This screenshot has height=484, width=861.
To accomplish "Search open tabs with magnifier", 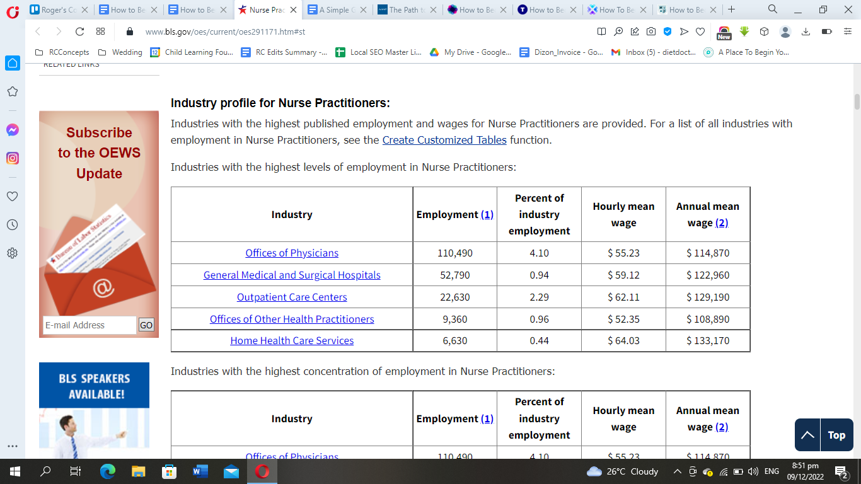I will pos(773,9).
